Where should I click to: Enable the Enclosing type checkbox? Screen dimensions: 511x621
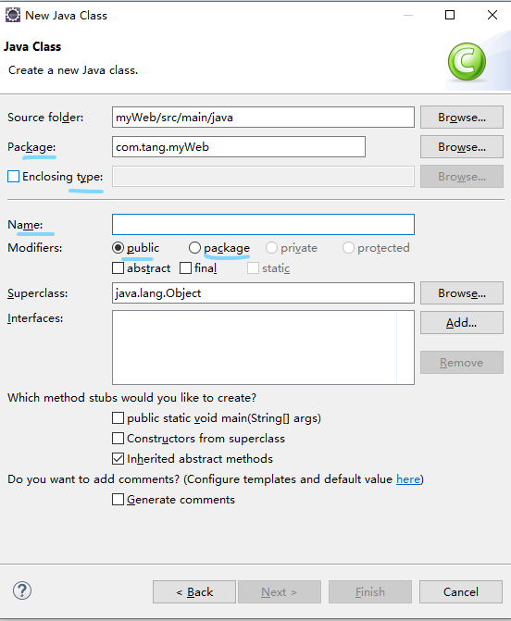click(14, 176)
